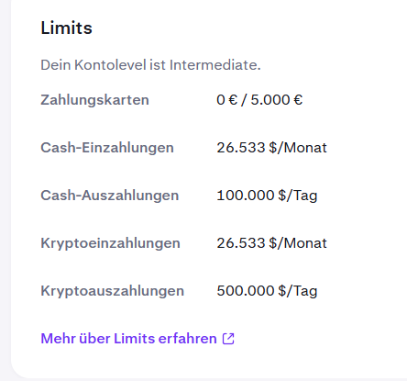Select the 'Zahlungskarten' row label

point(94,100)
